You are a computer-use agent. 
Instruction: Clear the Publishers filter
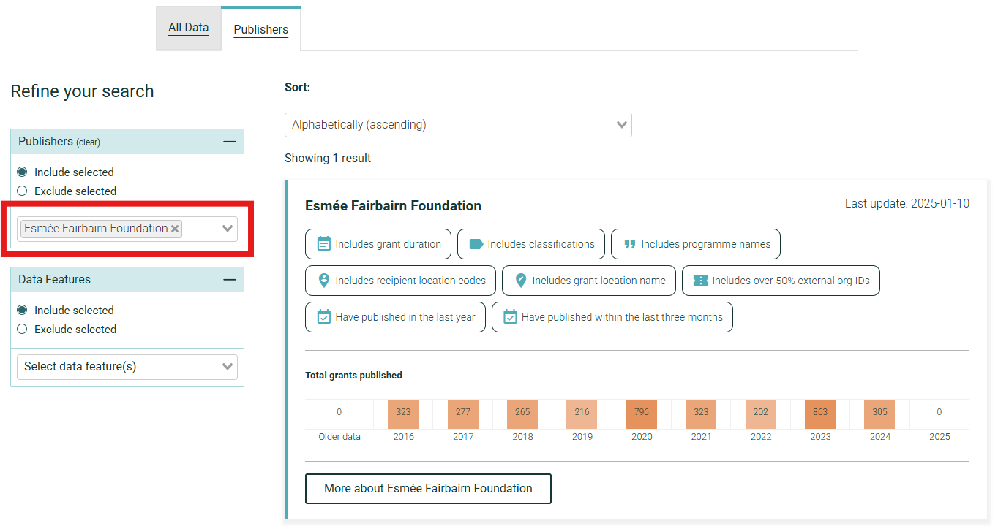coord(88,142)
